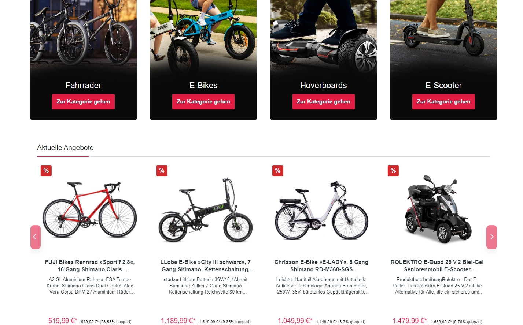Open LLobe E-Bike City III title link
This screenshot has width=523, height=325.
coord(207,266)
